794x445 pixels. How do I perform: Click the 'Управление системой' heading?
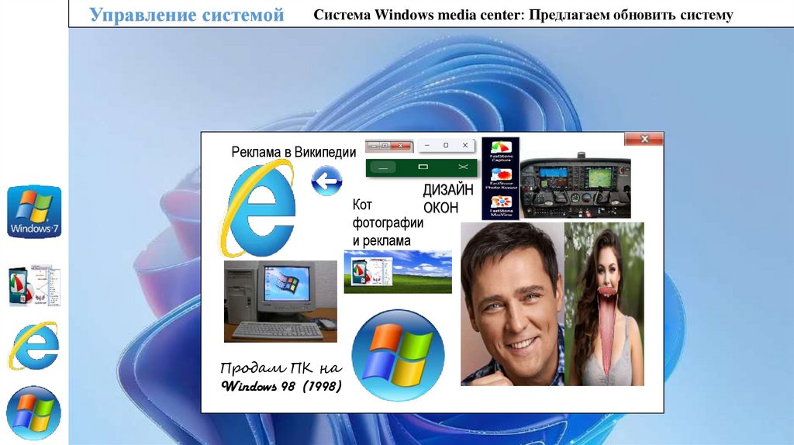pos(186,15)
